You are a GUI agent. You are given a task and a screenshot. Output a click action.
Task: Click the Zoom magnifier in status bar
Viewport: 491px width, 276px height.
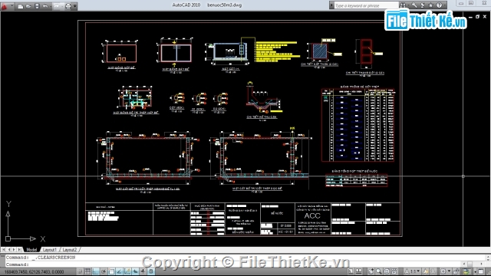click(379, 271)
